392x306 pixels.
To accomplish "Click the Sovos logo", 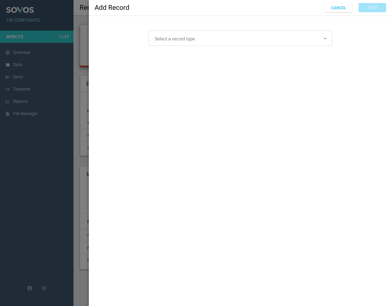I will click(x=20, y=10).
